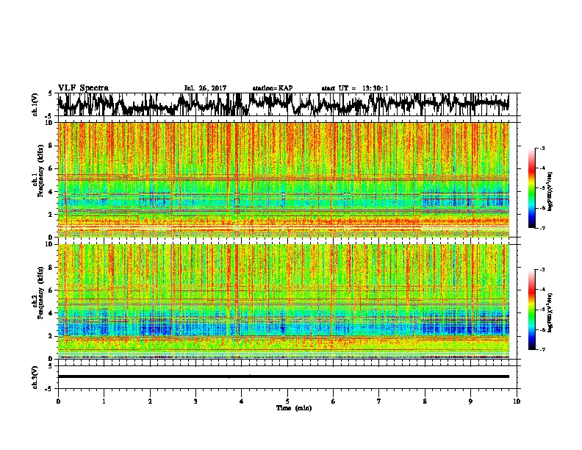Image resolution: width=582 pixels, height=450 pixels.
Task: Click the "-3" label on ch.2 colorbar
Action: (542, 270)
